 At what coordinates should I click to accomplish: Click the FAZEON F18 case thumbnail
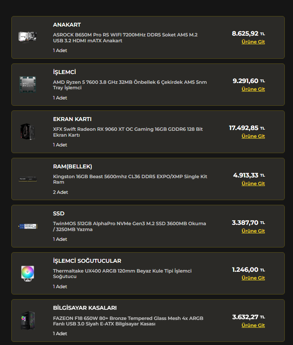tap(28, 321)
